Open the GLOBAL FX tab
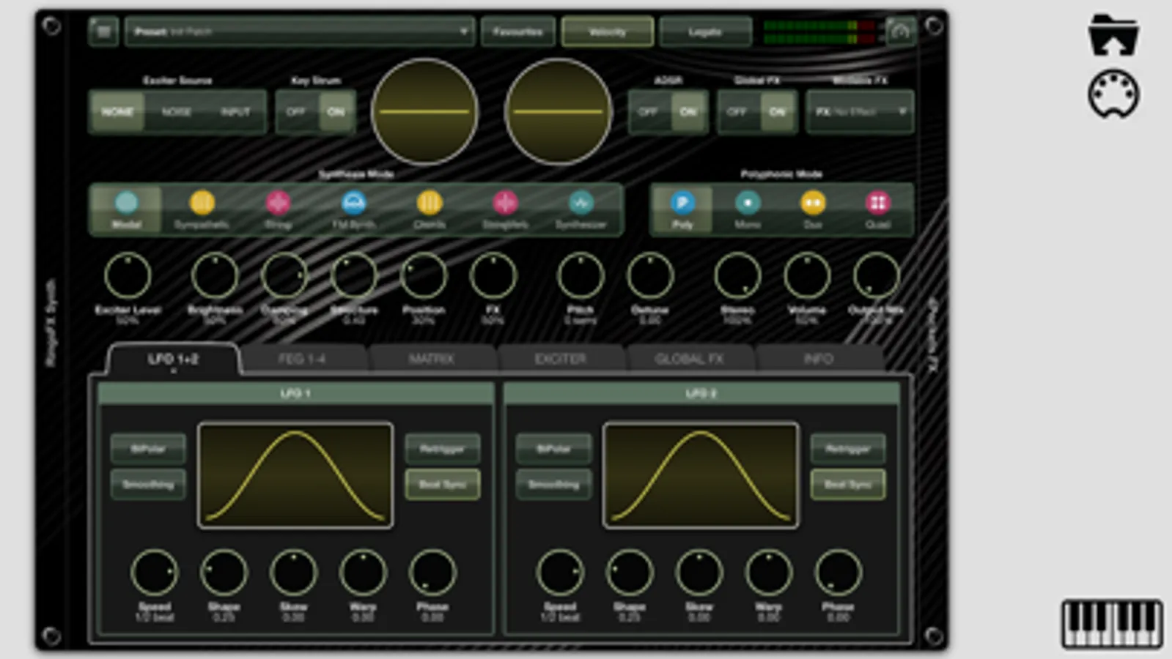This screenshot has width=1172, height=659. pos(689,359)
